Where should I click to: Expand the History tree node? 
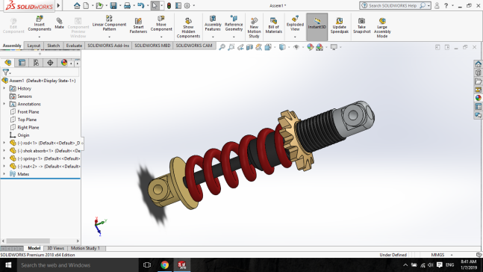click(4, 88)
